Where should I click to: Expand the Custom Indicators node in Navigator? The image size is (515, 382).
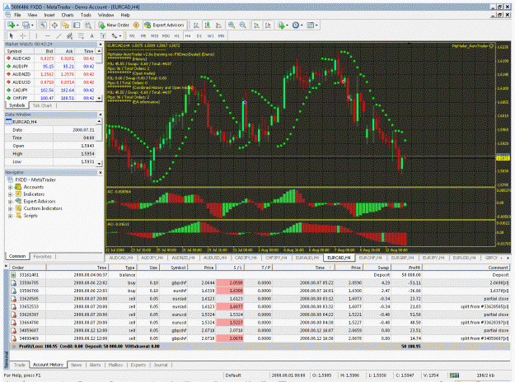[x=10, y=209]
